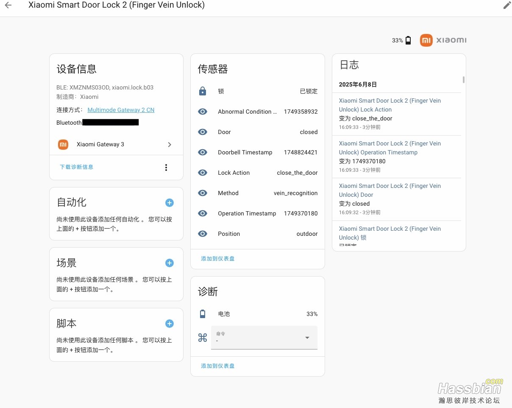Image resolution: width=512 pixels, height=408 pixels.
Task: Click the Doorbell Timestamp value 1748824421
Action: [x=301, y=152]
